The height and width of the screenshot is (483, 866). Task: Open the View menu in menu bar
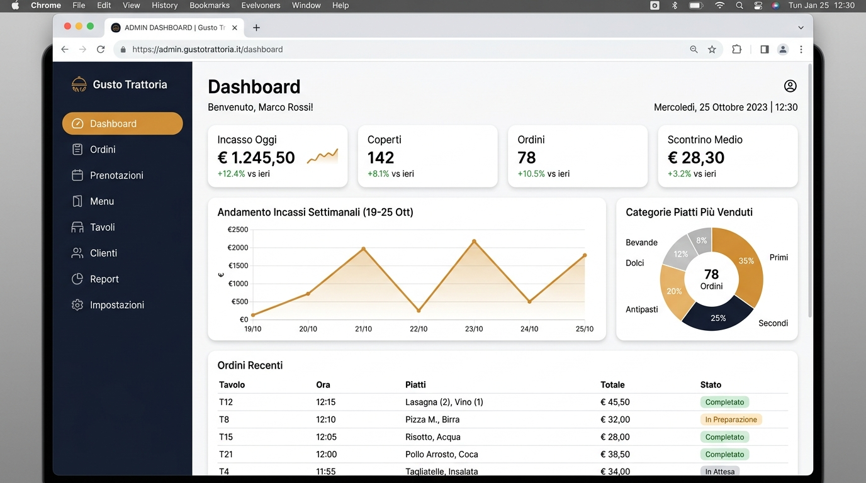(132, 5)
